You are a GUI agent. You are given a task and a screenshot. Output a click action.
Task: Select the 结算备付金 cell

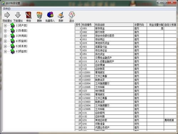point(114,47)
